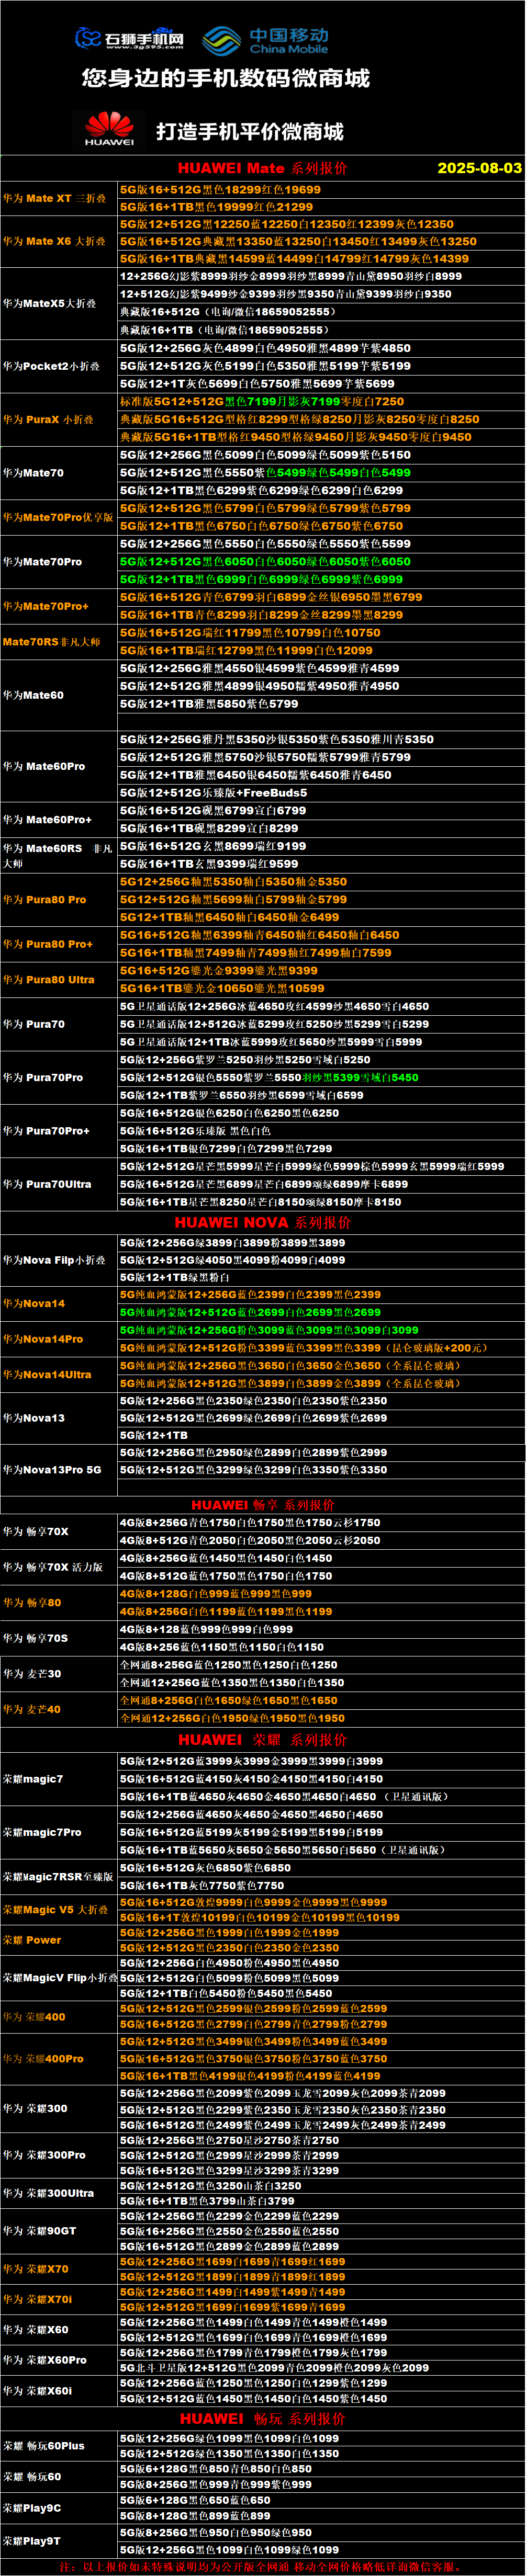The image size is (526, 2576).
Task: Click row label '华为Nova13'
Action: (34, 1418)
